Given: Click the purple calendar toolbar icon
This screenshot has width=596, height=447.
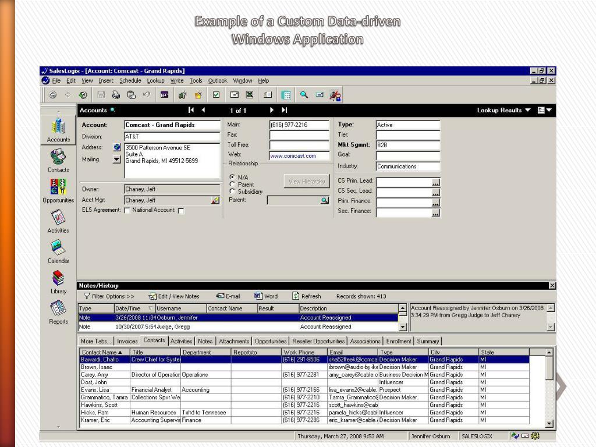Looking at the screenshot, I should [164, 95].
